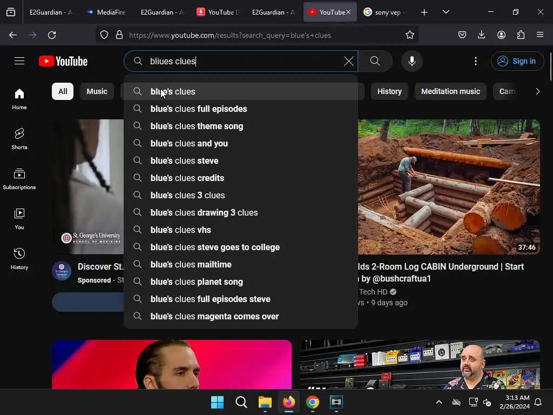Viewport: 553px width, 415px height.
Task: Select the Music filter chip
Action: coord(97,91)
